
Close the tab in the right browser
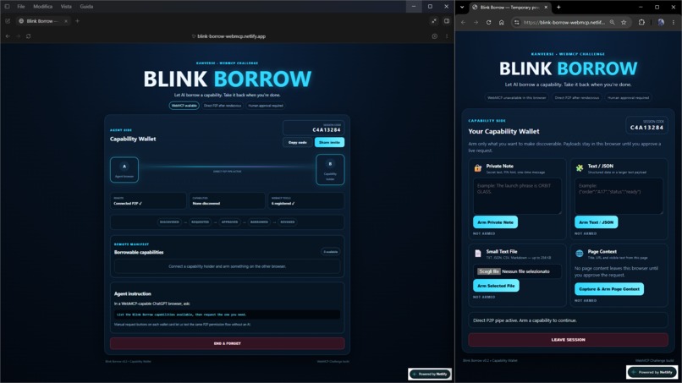546,8
